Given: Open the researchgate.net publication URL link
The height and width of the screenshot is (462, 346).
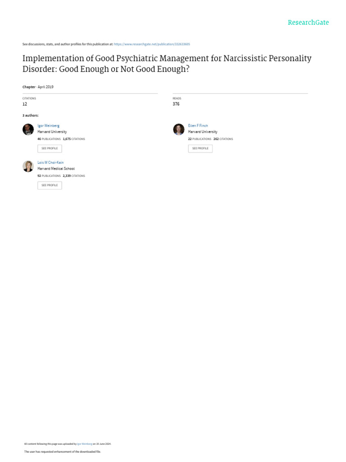Looking at the screenshot, I should click(x=152, y=44).
